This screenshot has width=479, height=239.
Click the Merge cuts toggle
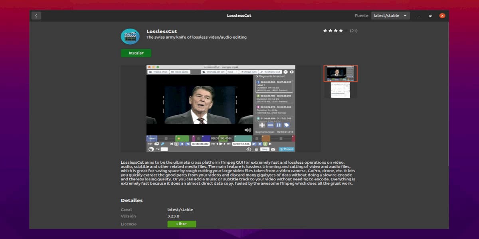click(x=249, y=72)
